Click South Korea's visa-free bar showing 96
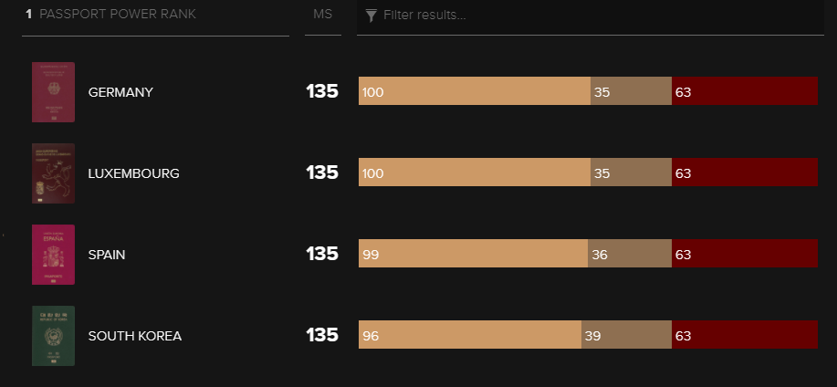837x387 pixels. coord(470,334)
